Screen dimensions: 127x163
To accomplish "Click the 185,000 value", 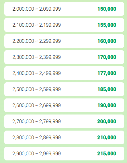I will click(107, 89).
